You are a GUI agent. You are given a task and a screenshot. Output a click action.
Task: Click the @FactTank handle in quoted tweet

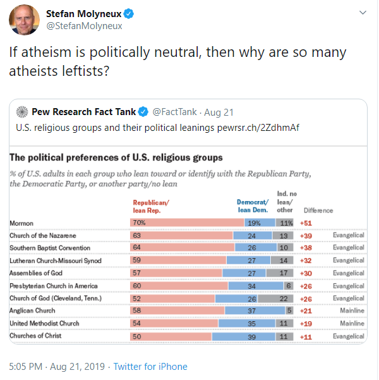pyautogui.click(x=174, y=112)
